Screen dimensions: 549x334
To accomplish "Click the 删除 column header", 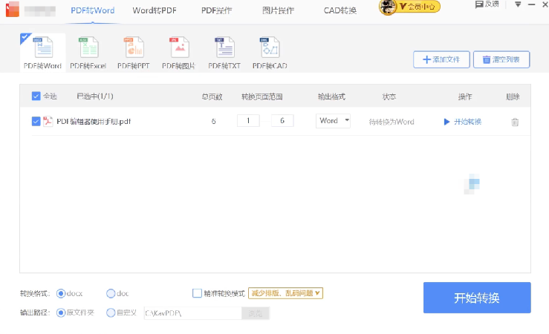I will [x=513, y=96].
